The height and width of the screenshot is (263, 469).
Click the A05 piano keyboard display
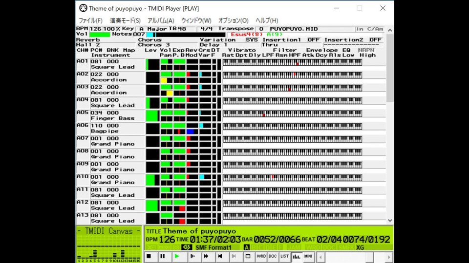(292, 113)
